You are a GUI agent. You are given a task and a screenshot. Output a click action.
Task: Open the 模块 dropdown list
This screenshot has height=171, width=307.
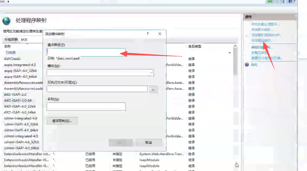(151, 73)
